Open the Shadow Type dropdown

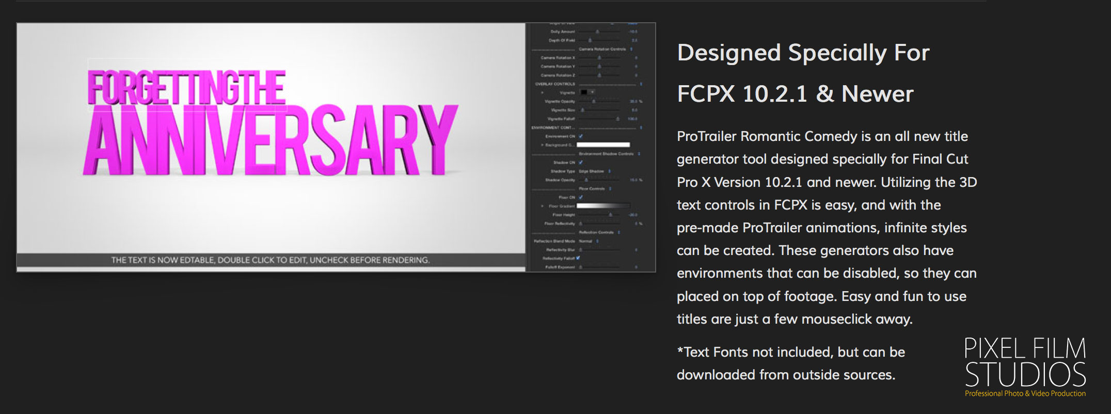[595, 171]
